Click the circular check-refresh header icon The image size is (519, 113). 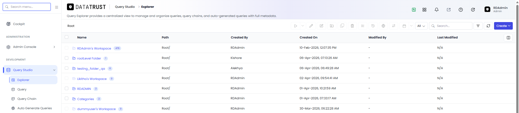click(473, 10)
